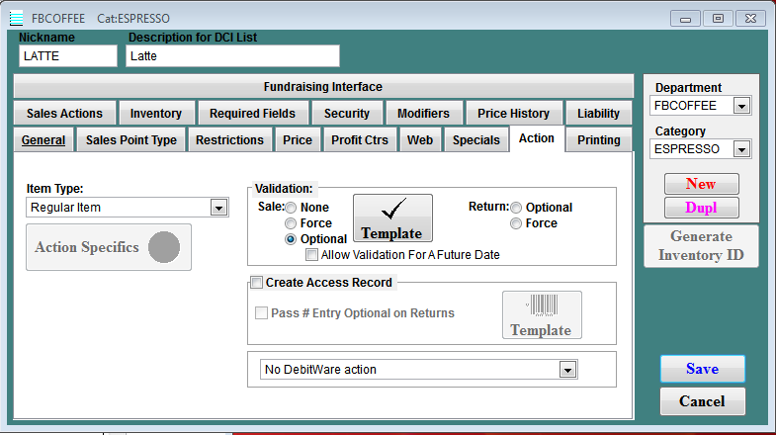776x435 pixels.
Task: Maximize the FBCOFFEE window
Action: [x=718, y=19]
